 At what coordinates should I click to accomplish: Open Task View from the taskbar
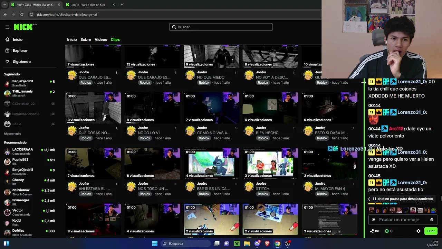click(217, 243)
